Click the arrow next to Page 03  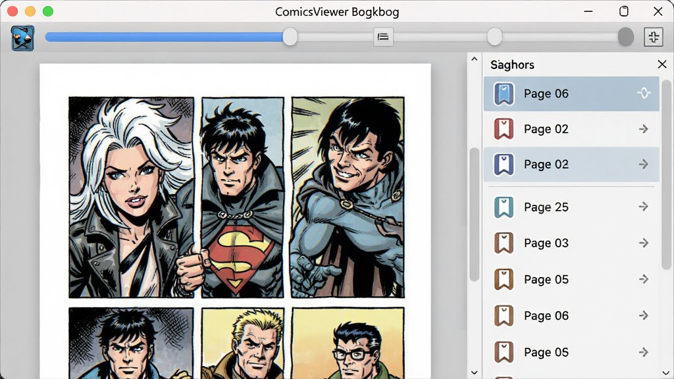pos(644,243)
